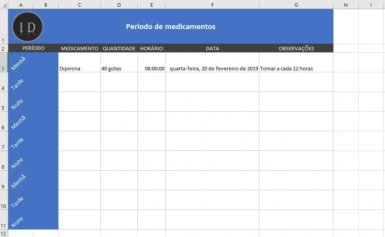Select the HORÁRIO header cell
The height and width of the screenshot is (237, 385).
[152, 48]
